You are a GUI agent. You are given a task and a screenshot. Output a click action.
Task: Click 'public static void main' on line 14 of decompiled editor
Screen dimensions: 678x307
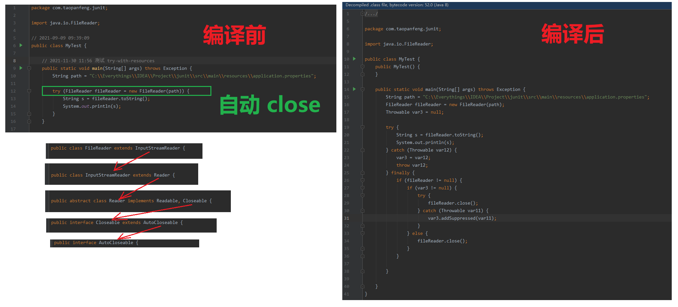405,89
